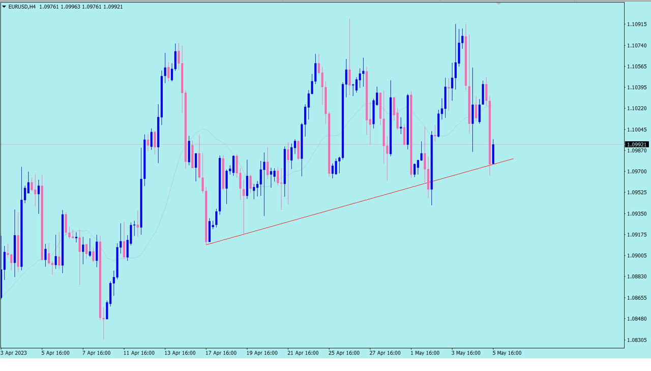Click the 1.09350 price axis label
Screen dimensions: 651x371
(637, 213)
